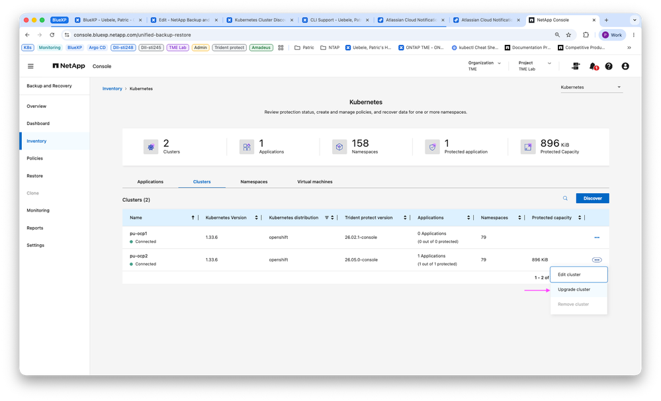Click the Namespaces summary card icon
661x401 pixels.
(x=339, y=147)
